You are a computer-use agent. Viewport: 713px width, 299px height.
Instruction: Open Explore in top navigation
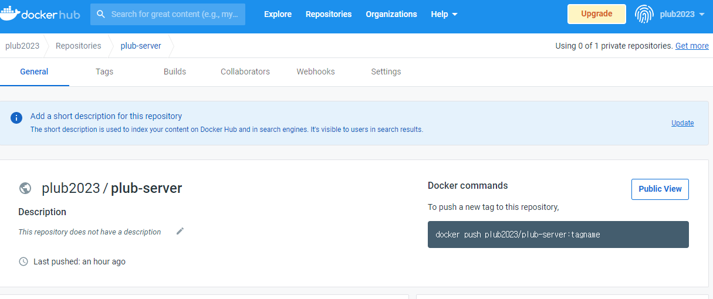tap(278, 14)
